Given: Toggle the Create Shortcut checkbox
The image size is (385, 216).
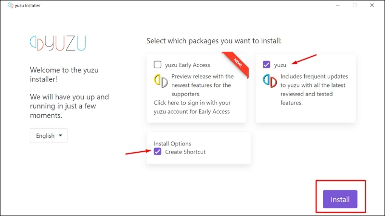Looking at the screenshot, I should pyautogui.click(x=158, y=152).
